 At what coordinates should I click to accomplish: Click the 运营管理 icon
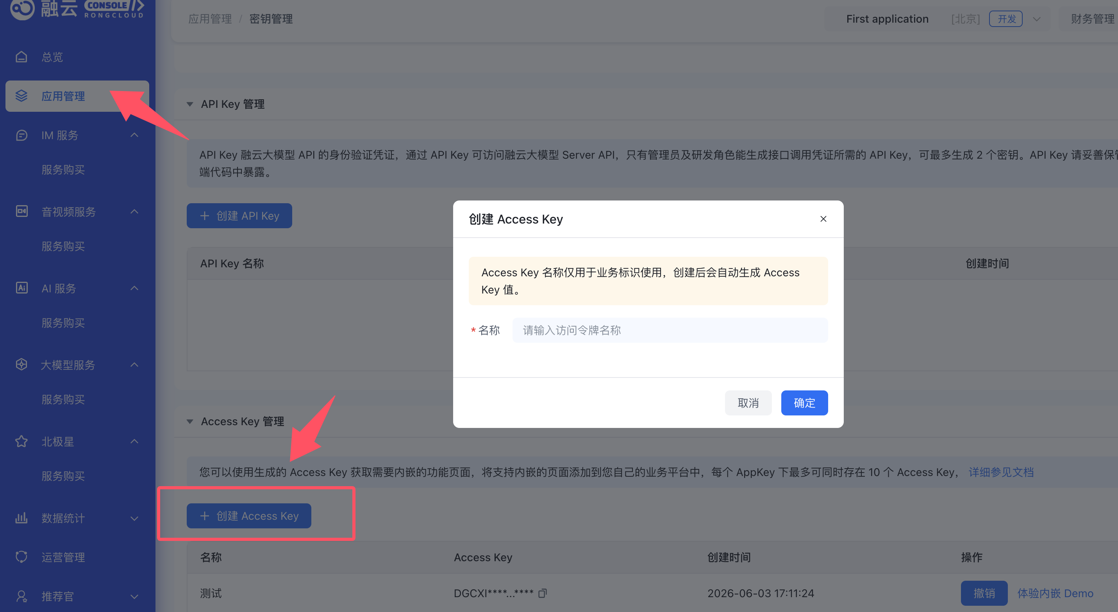[x=21, y=557]
